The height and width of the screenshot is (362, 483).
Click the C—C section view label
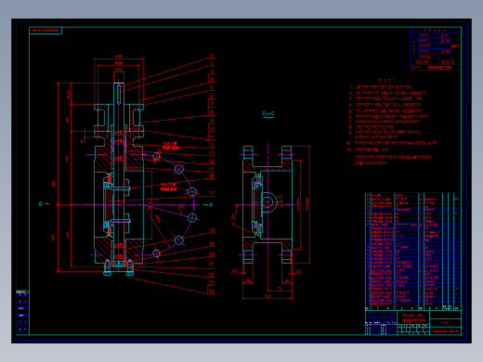tap(268, 114)
